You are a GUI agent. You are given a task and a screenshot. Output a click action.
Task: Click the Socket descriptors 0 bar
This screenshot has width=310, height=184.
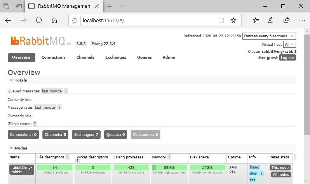tap(93, 167)
